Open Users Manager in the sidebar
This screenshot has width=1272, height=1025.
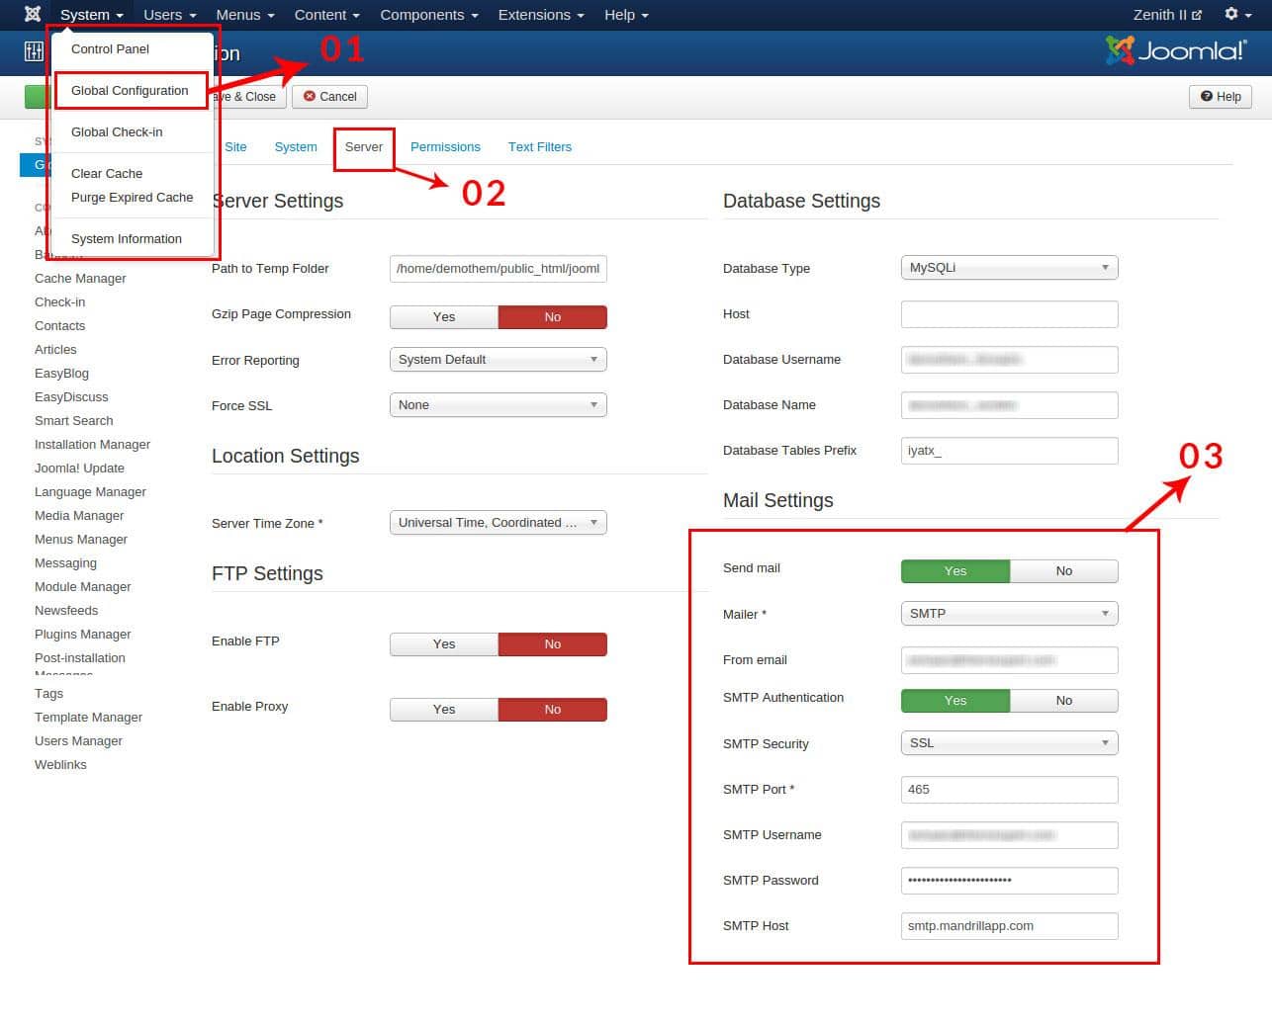point(78,740)
